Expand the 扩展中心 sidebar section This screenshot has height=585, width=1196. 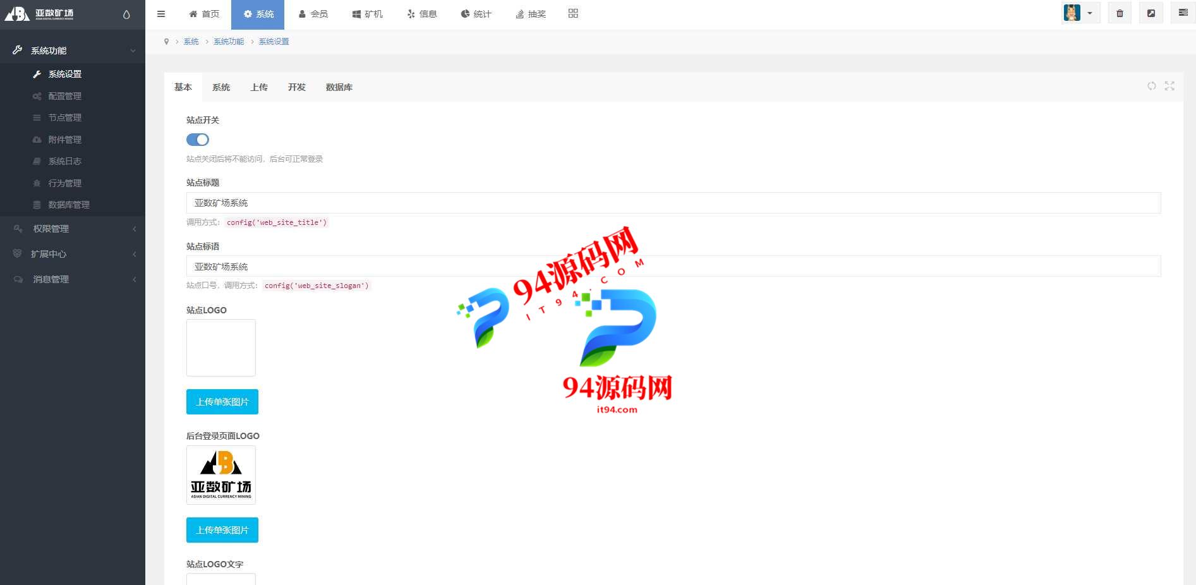point(73,254)
